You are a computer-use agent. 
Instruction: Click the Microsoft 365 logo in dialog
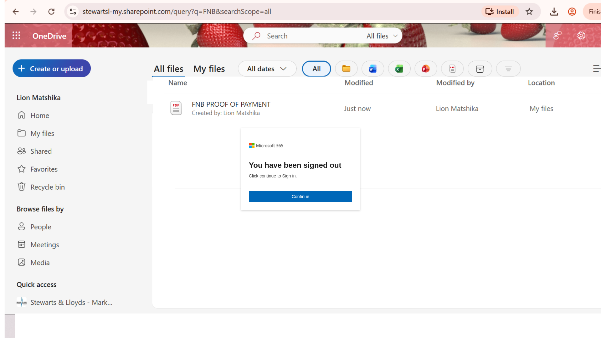click(x=266, y=146)
